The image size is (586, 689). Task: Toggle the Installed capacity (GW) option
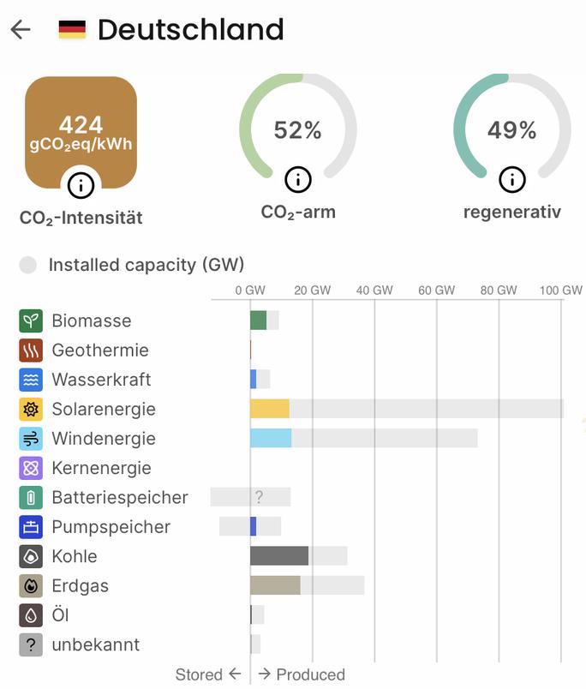[28, 265]
